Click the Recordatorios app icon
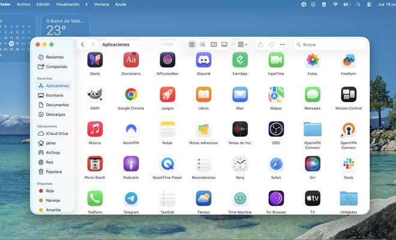 pyautogui.click(x=203, y=164)
